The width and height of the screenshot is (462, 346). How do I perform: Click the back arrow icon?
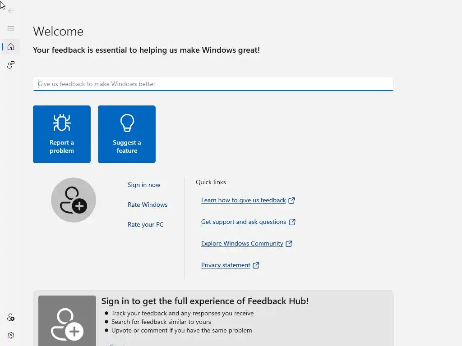coord(11,11)
